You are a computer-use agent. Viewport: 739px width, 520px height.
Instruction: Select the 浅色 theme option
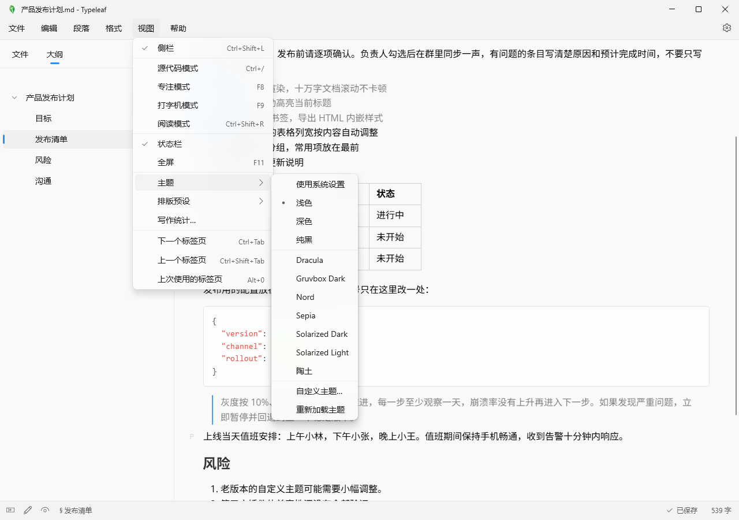pos(315,203)
